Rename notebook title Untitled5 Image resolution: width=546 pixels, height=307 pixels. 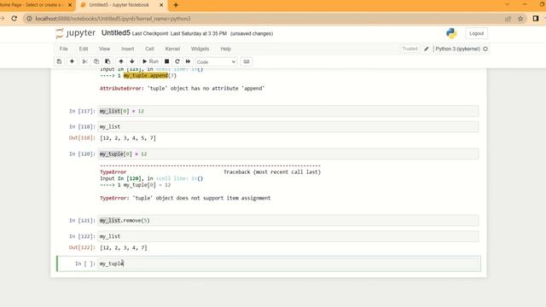[x=116, y=33]
